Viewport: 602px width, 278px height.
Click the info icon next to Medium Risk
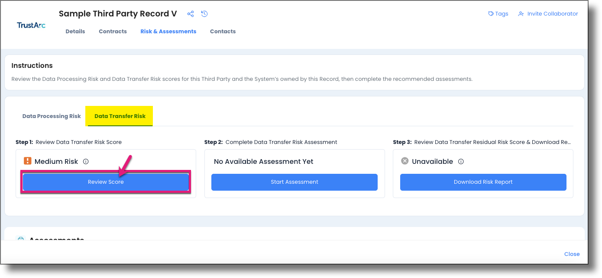point(86,161)
